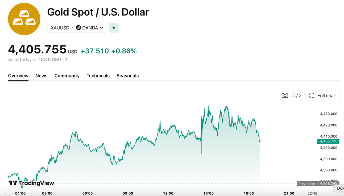Click the 4,405.715 current price tag

(328, 141)
